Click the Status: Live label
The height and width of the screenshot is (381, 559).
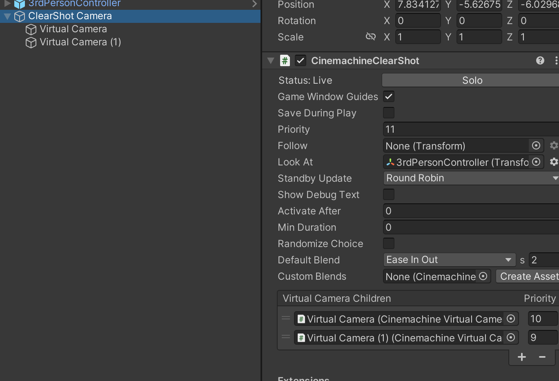(305, 80)
